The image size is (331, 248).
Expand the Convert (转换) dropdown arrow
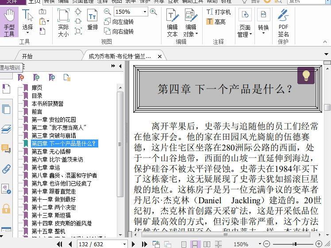[263, 33]
